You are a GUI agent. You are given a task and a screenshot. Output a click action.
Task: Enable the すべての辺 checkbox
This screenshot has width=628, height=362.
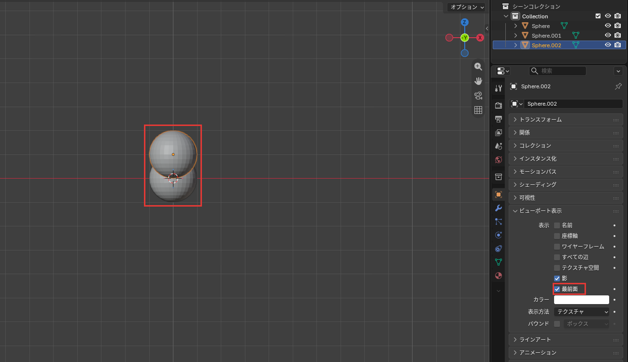tap(557, 257)
